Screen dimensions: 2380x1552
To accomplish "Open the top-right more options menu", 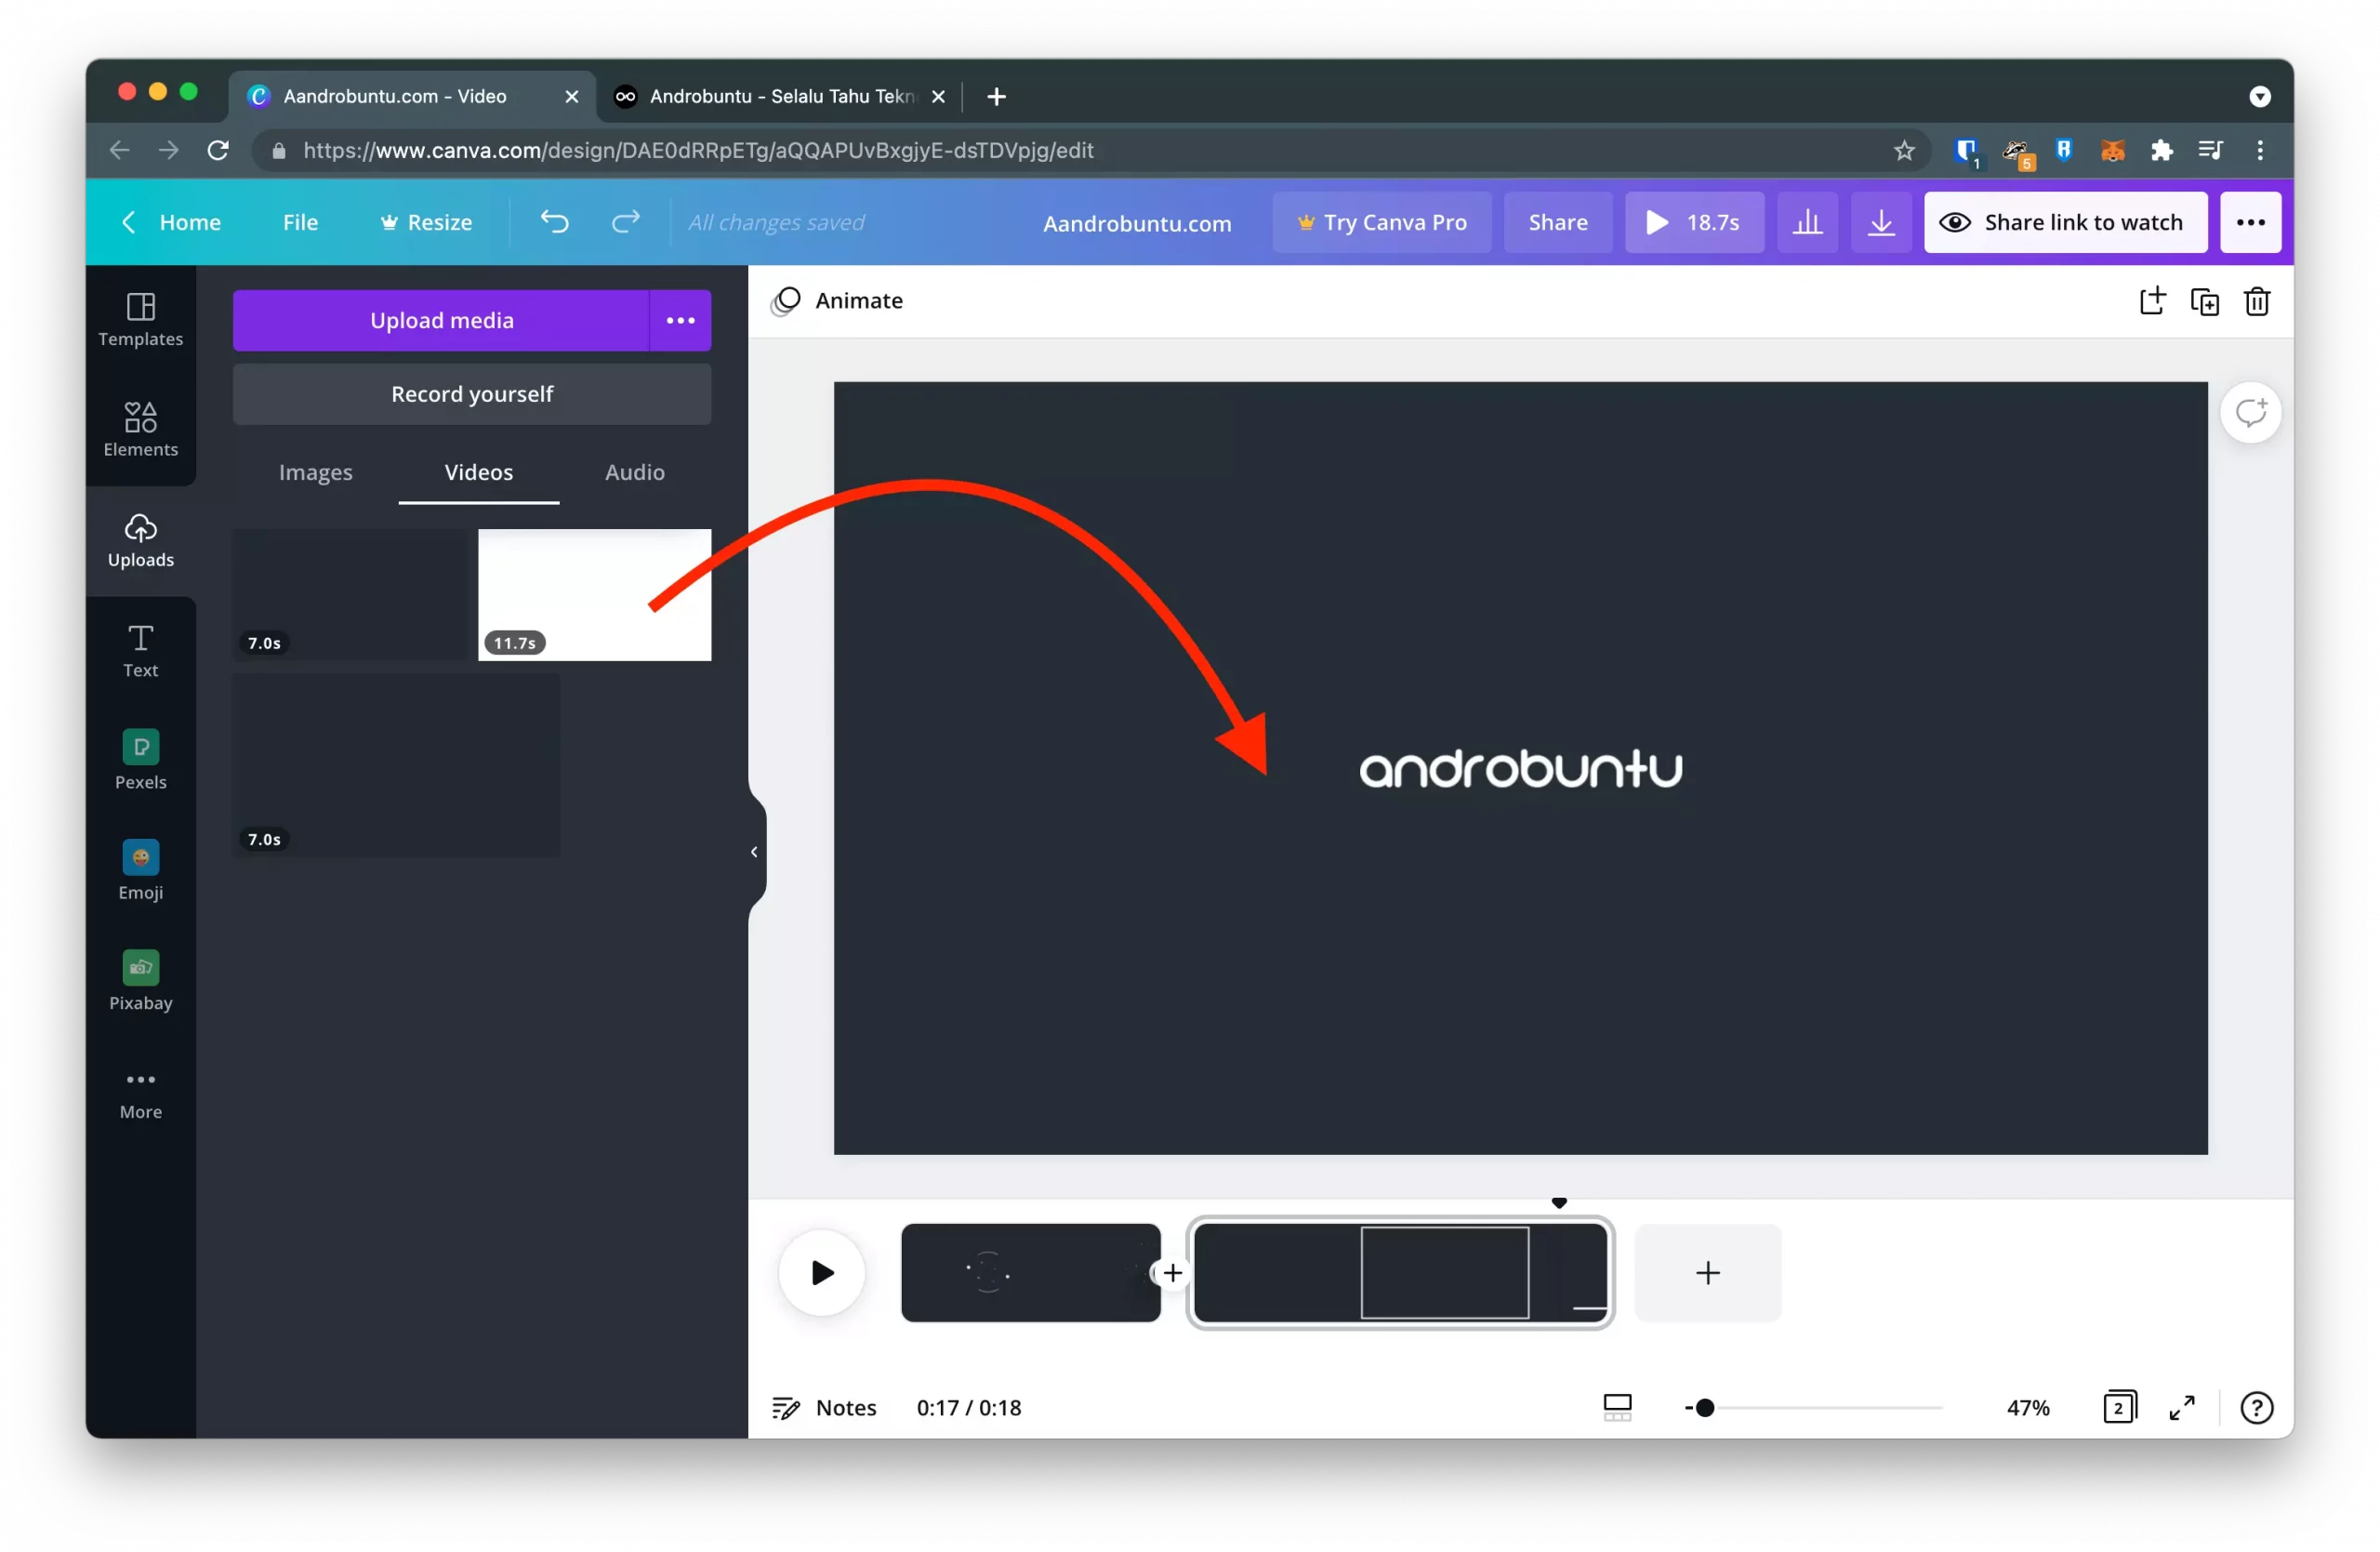I will pos(2250,222).
